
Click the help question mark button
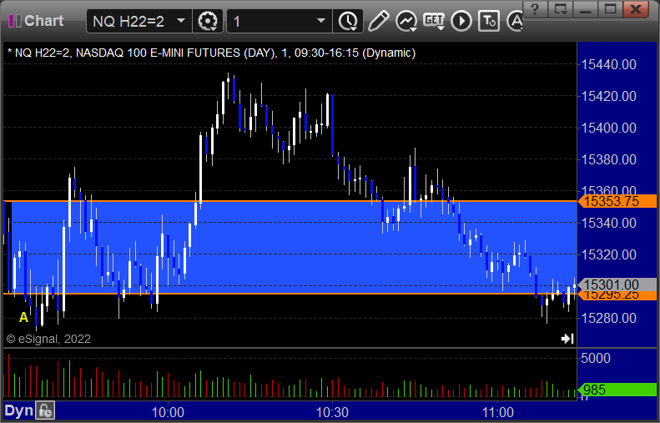535,8
